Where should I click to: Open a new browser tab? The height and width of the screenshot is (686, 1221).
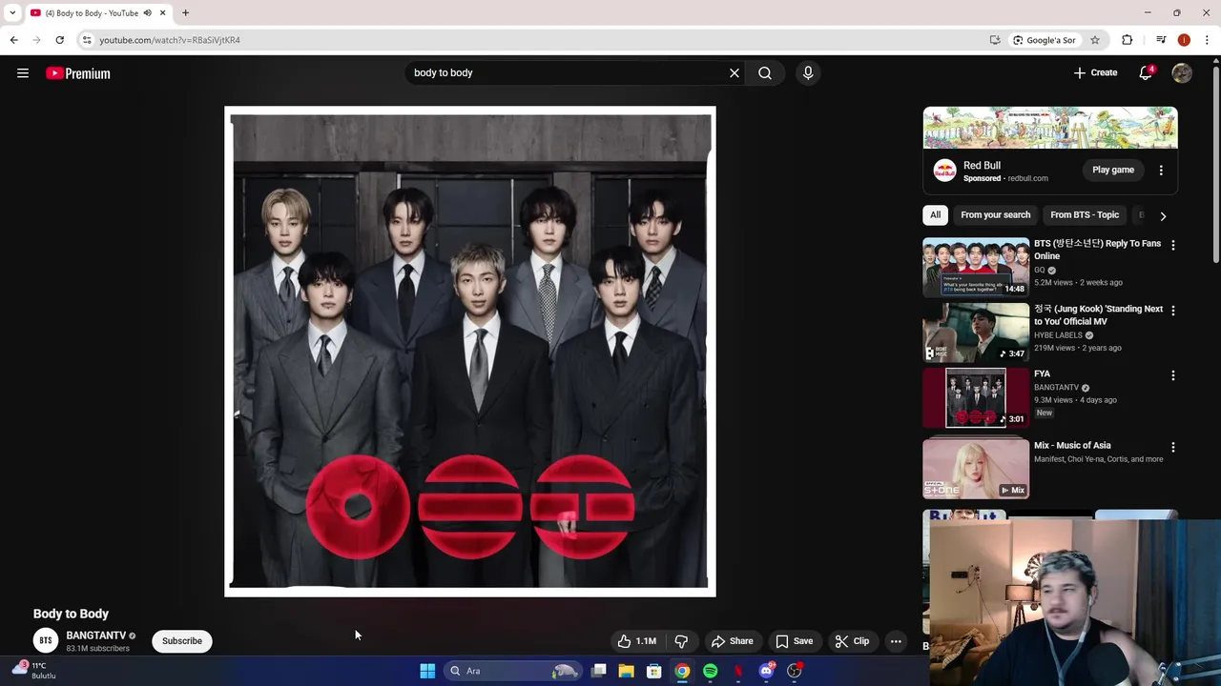[x=185, y=12]
